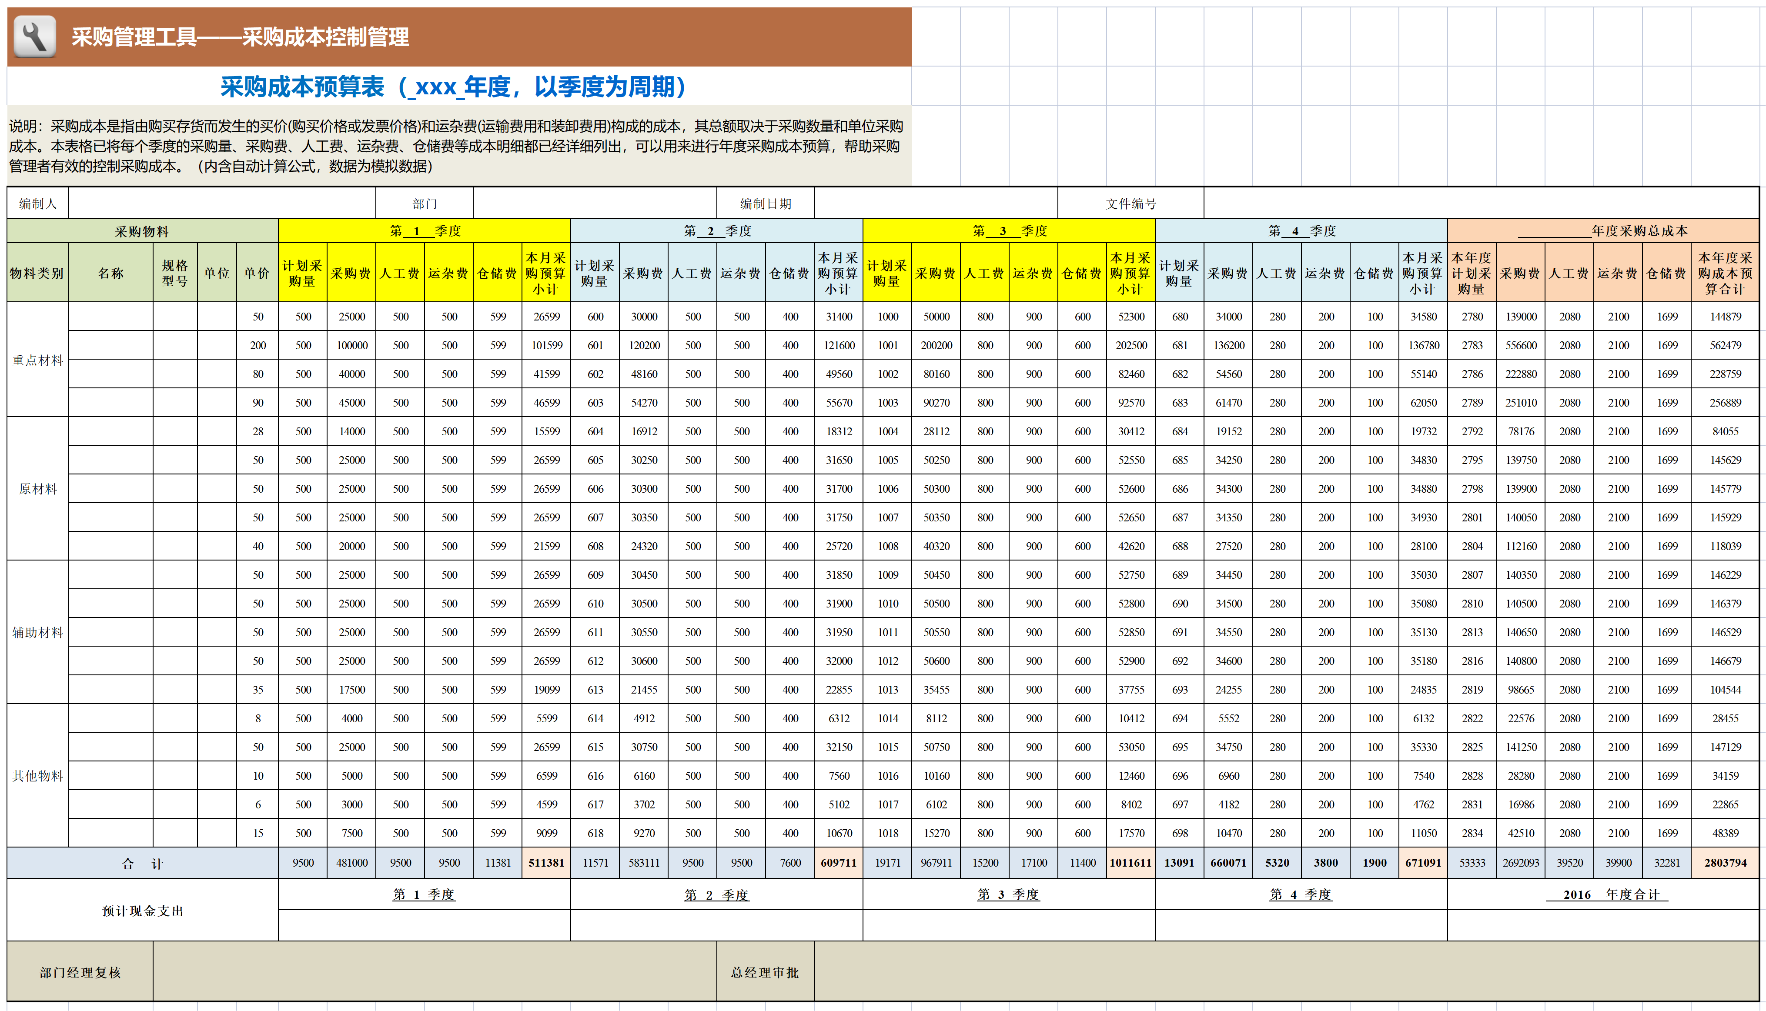This screenshot has width=1766, height=1011.
Task: Select the 合计 totals row label
Action: pyautogui.click(x=142, y=863)
